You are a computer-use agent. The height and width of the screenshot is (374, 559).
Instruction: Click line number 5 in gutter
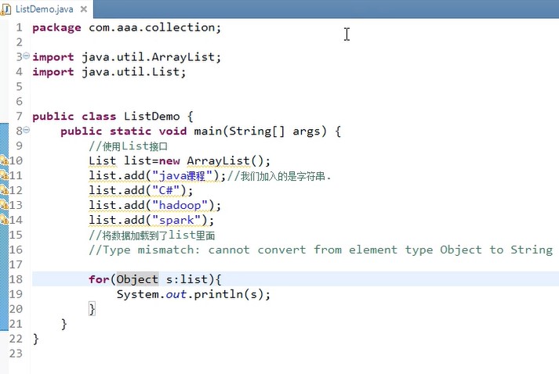(19, 87)
